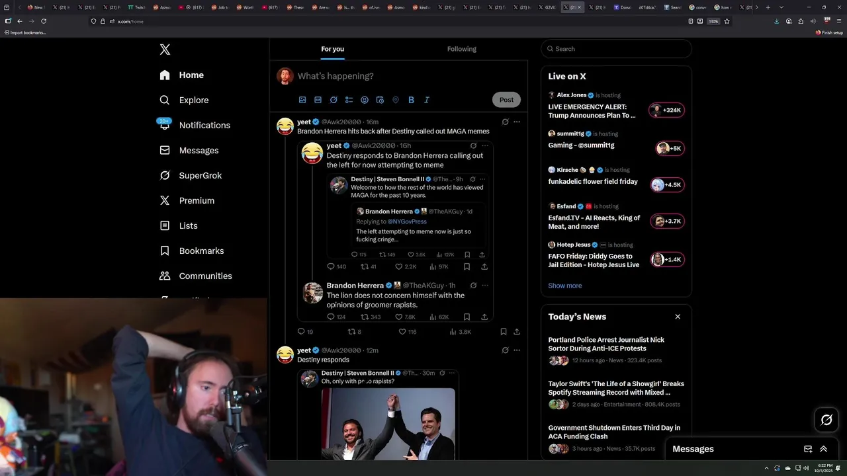Expand the list all tabs dropdown

click(781, 7)
